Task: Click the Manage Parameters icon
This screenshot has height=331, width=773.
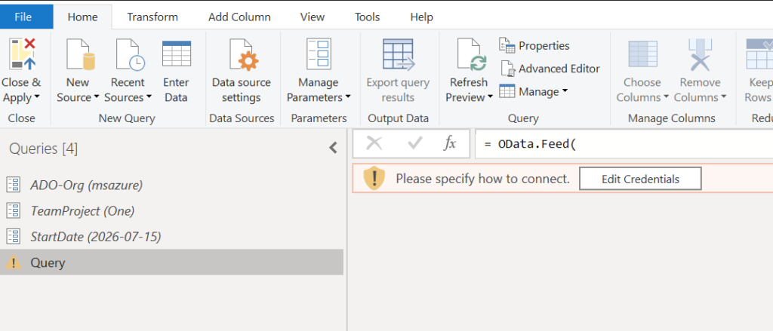Action: tap(318, 54)
